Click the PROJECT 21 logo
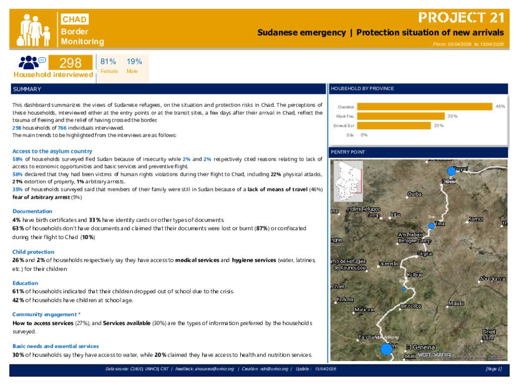 coord(461,18)
